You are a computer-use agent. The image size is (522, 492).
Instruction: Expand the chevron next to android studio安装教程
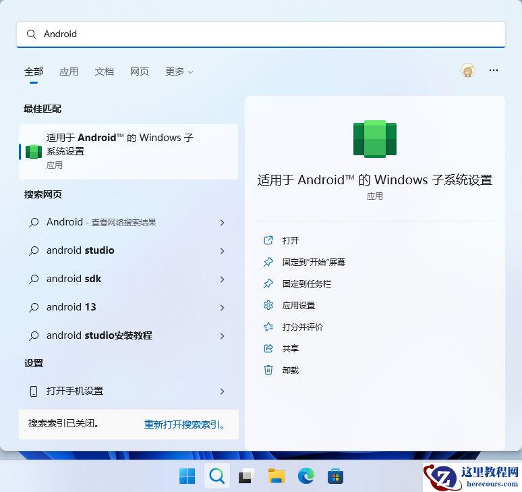pos(222,336)
